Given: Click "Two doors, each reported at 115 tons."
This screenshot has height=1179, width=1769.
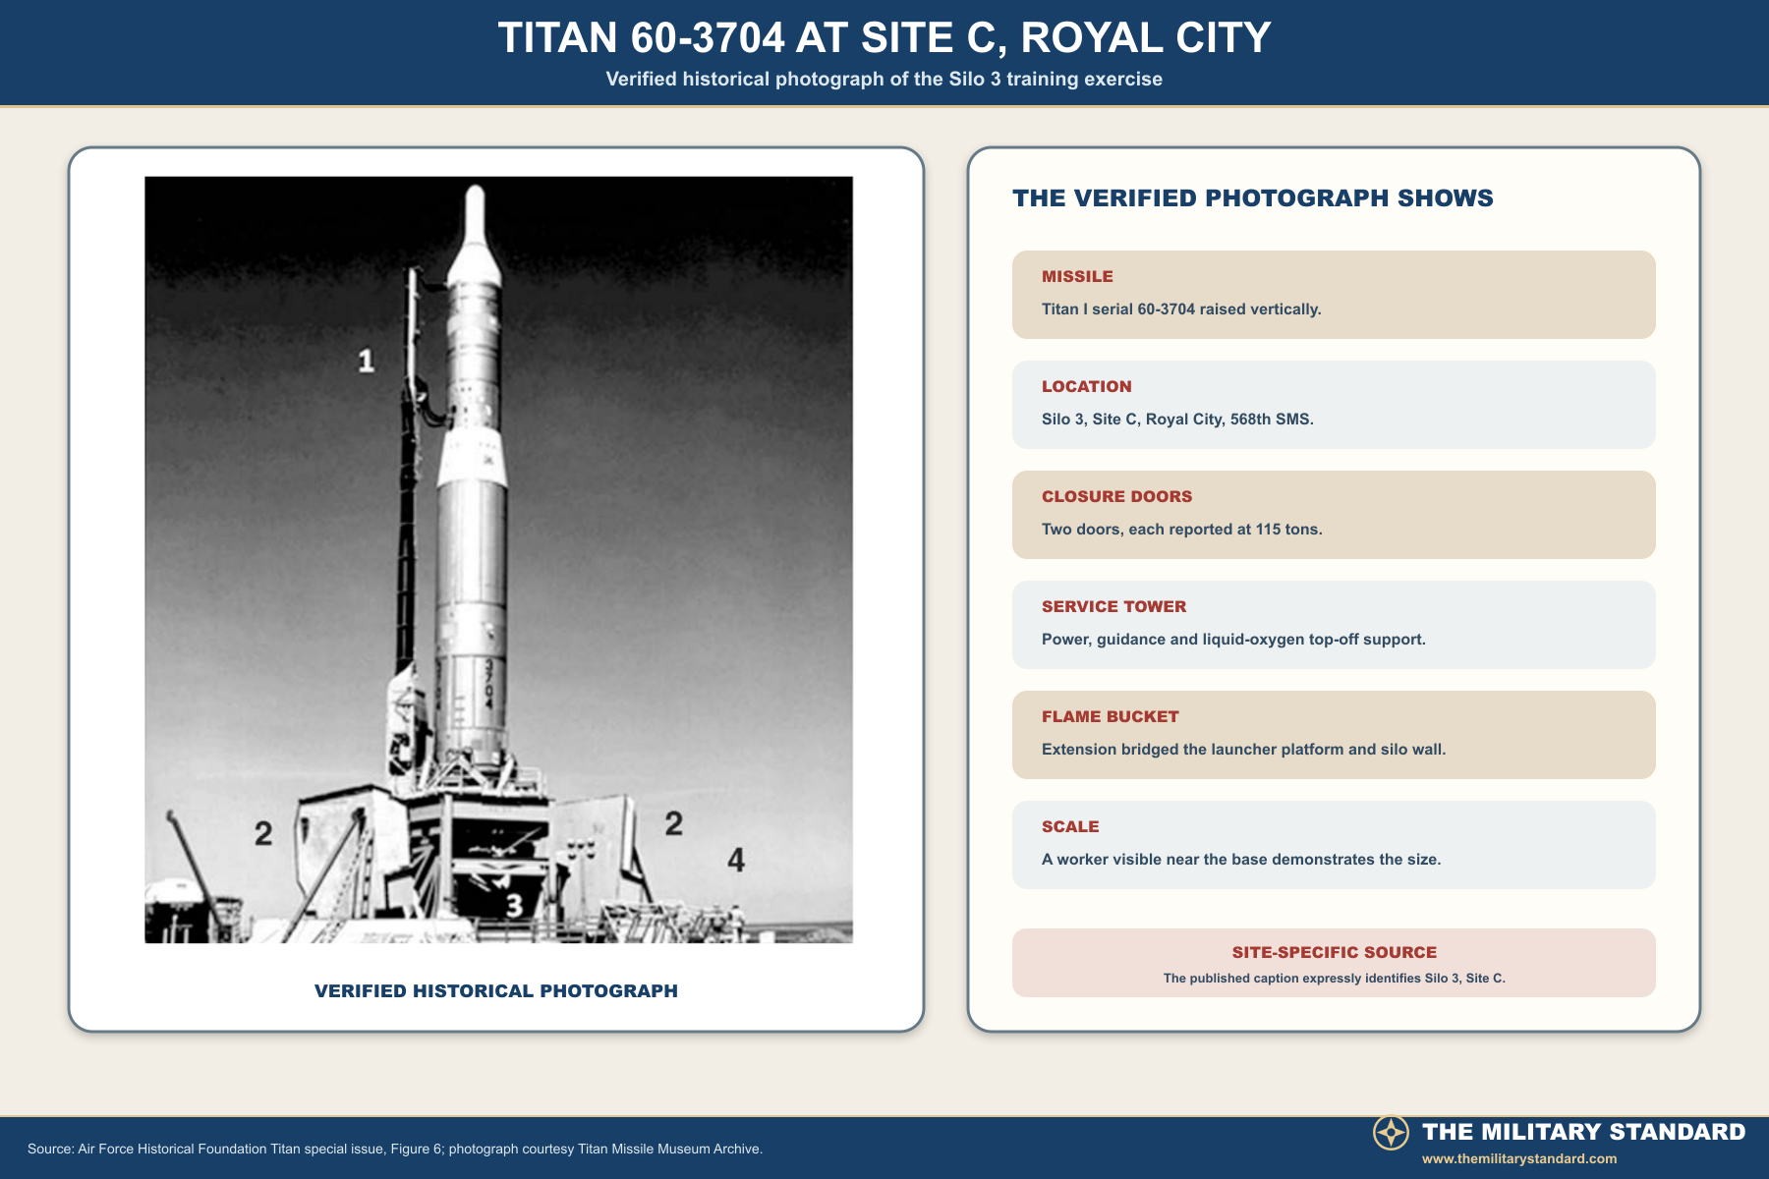Looking at the screenshot, I should [1182, 530].
